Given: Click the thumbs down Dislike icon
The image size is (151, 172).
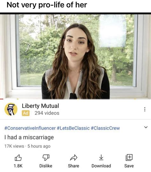Looking at the screenshot, I should click(x=46, y=158).
